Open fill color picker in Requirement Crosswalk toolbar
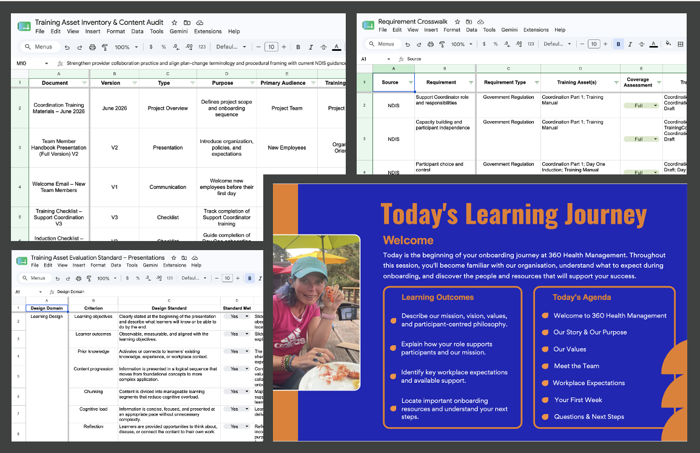Screen dimensions: 700x453 (x=668, y=44)
